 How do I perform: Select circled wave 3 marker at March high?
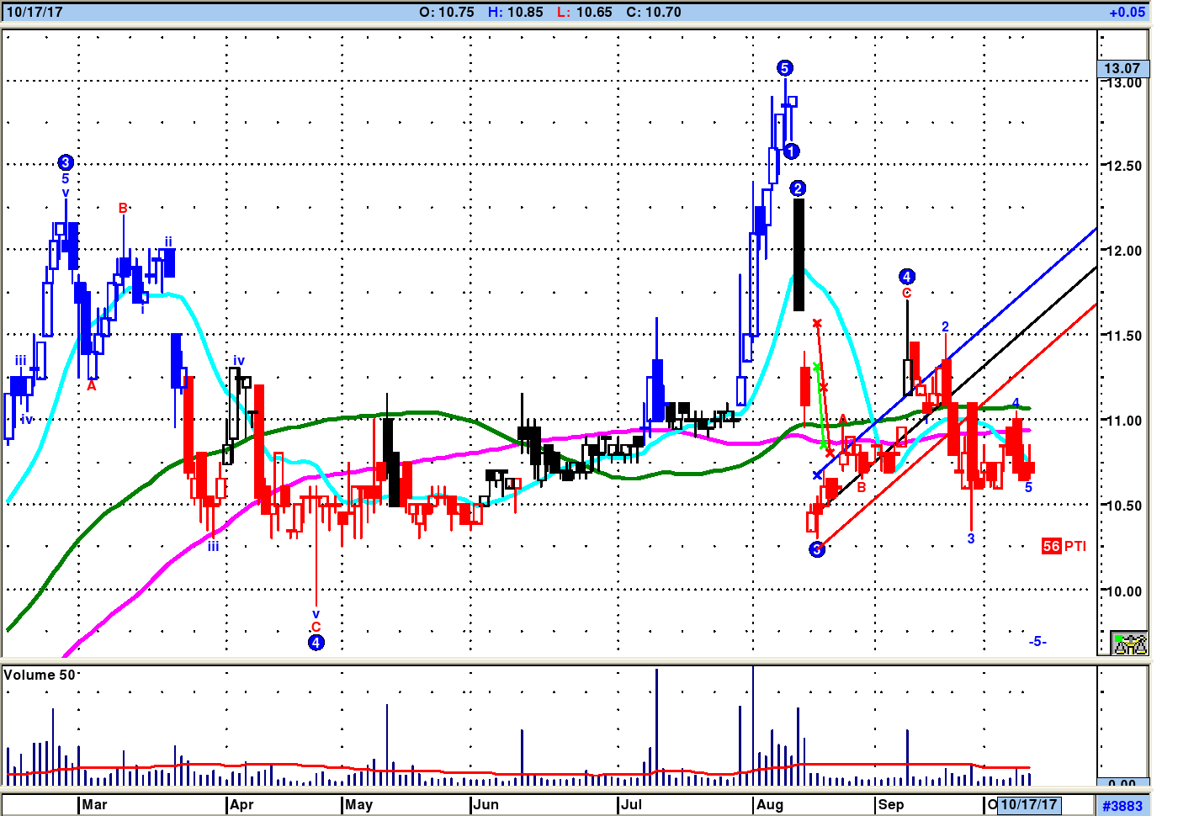66,162
